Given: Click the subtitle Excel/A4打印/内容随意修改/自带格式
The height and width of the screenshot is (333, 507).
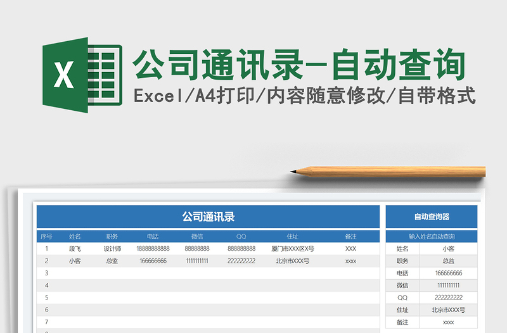Looking at the screenshot, I should (x=304, y=96).
